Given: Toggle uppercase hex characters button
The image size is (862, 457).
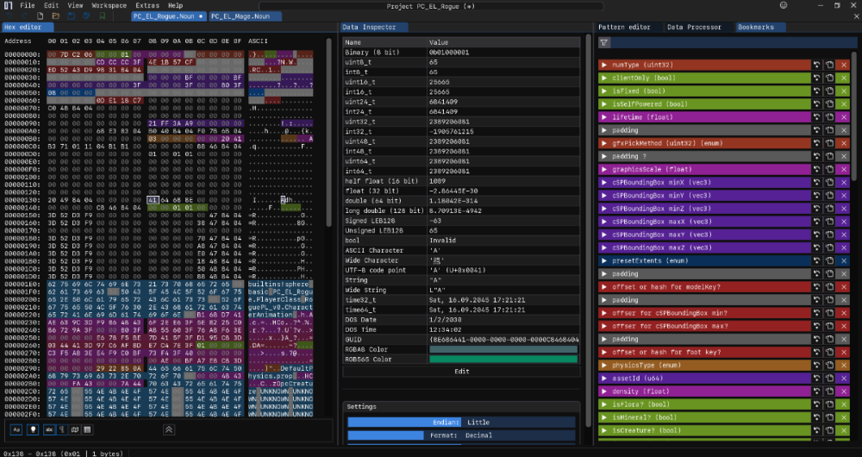Looking at the screenshot, I should pos(16,429).
